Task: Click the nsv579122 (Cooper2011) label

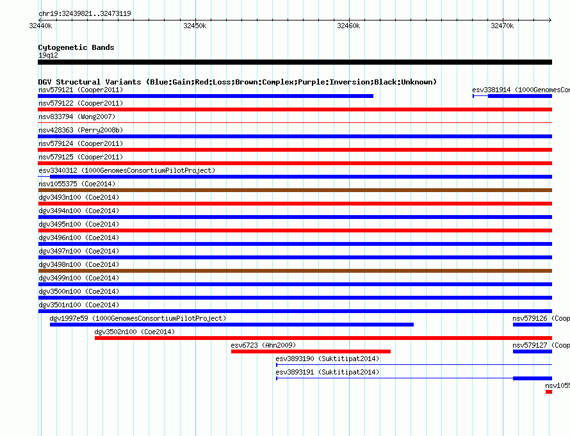Action: pos(81,103)
